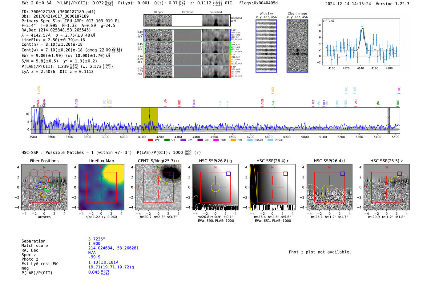
Task: Click the Weighted Sum 2D spectrum row
Action: tap(187, 20)
